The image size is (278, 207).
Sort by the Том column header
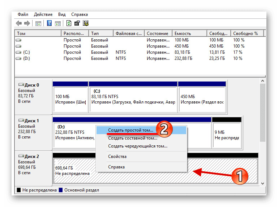pyautogui.click(x=38, y=34)
